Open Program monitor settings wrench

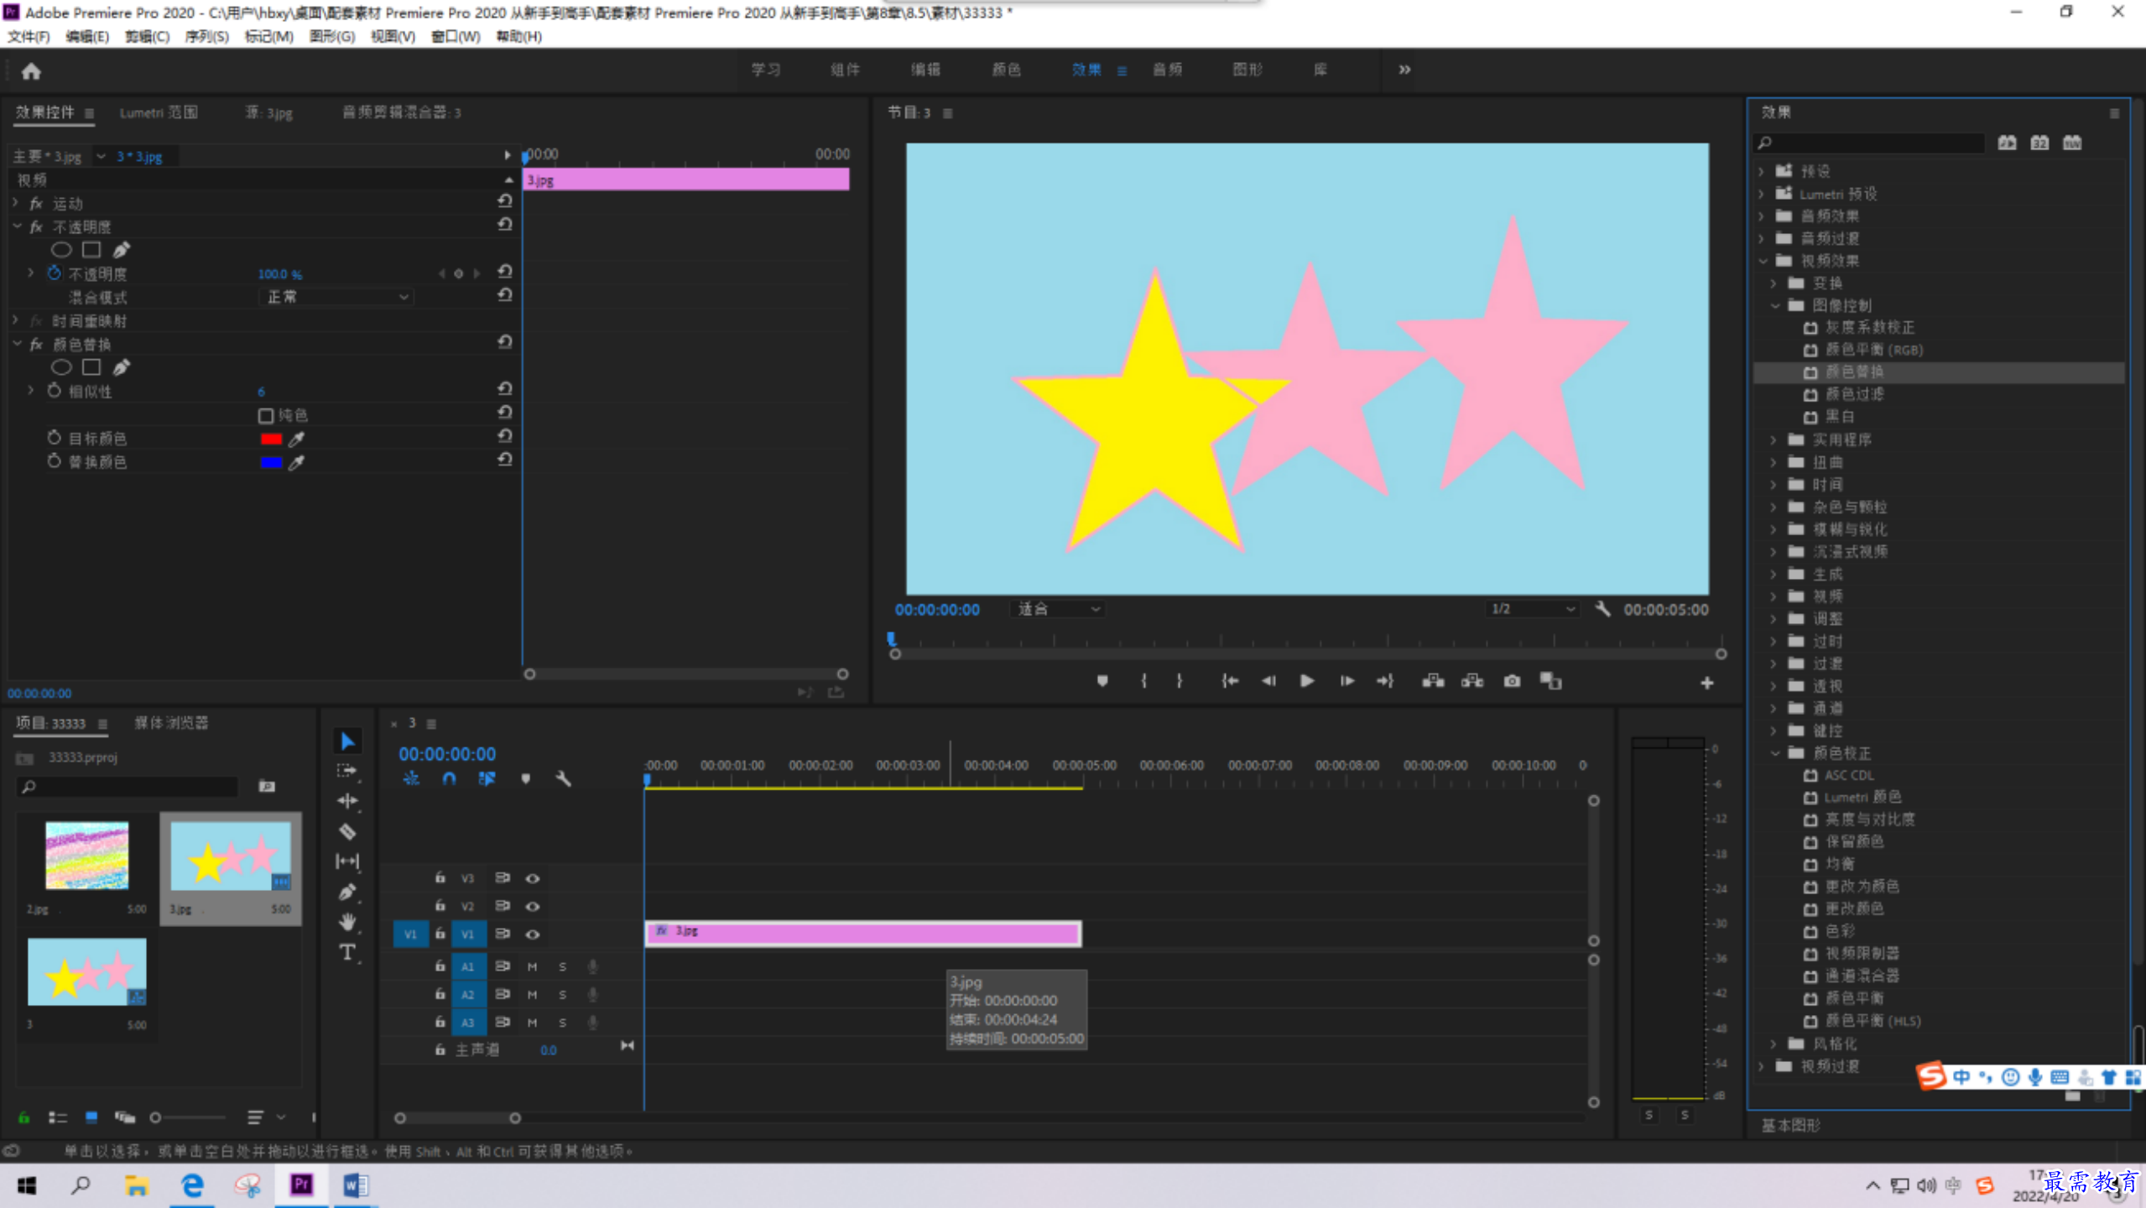[1602, 609]
